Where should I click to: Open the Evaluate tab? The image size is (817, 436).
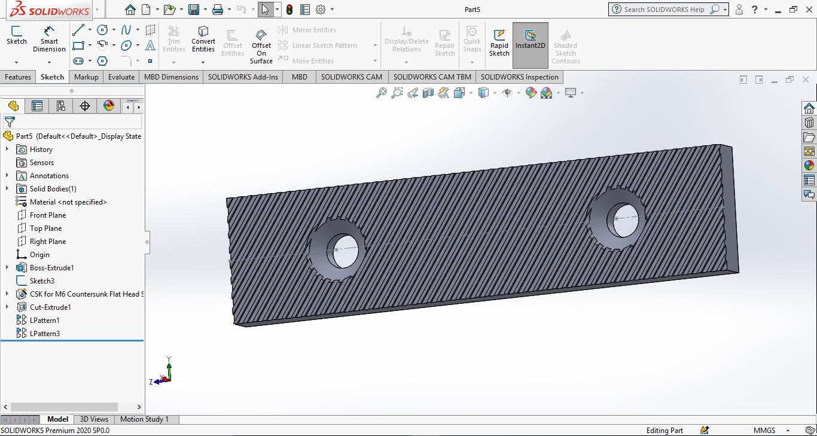pos(121,77)
